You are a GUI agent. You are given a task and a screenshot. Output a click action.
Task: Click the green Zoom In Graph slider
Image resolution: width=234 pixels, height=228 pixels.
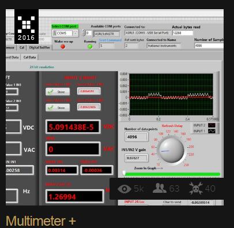(172, 174)
